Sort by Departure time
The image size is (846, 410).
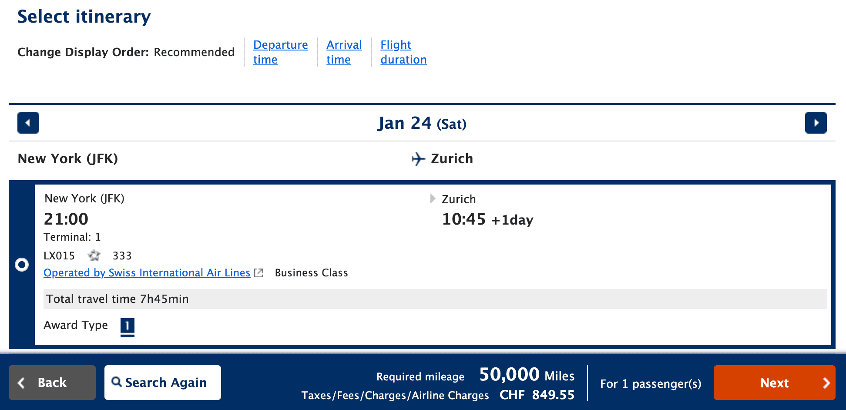click(280, 52)
